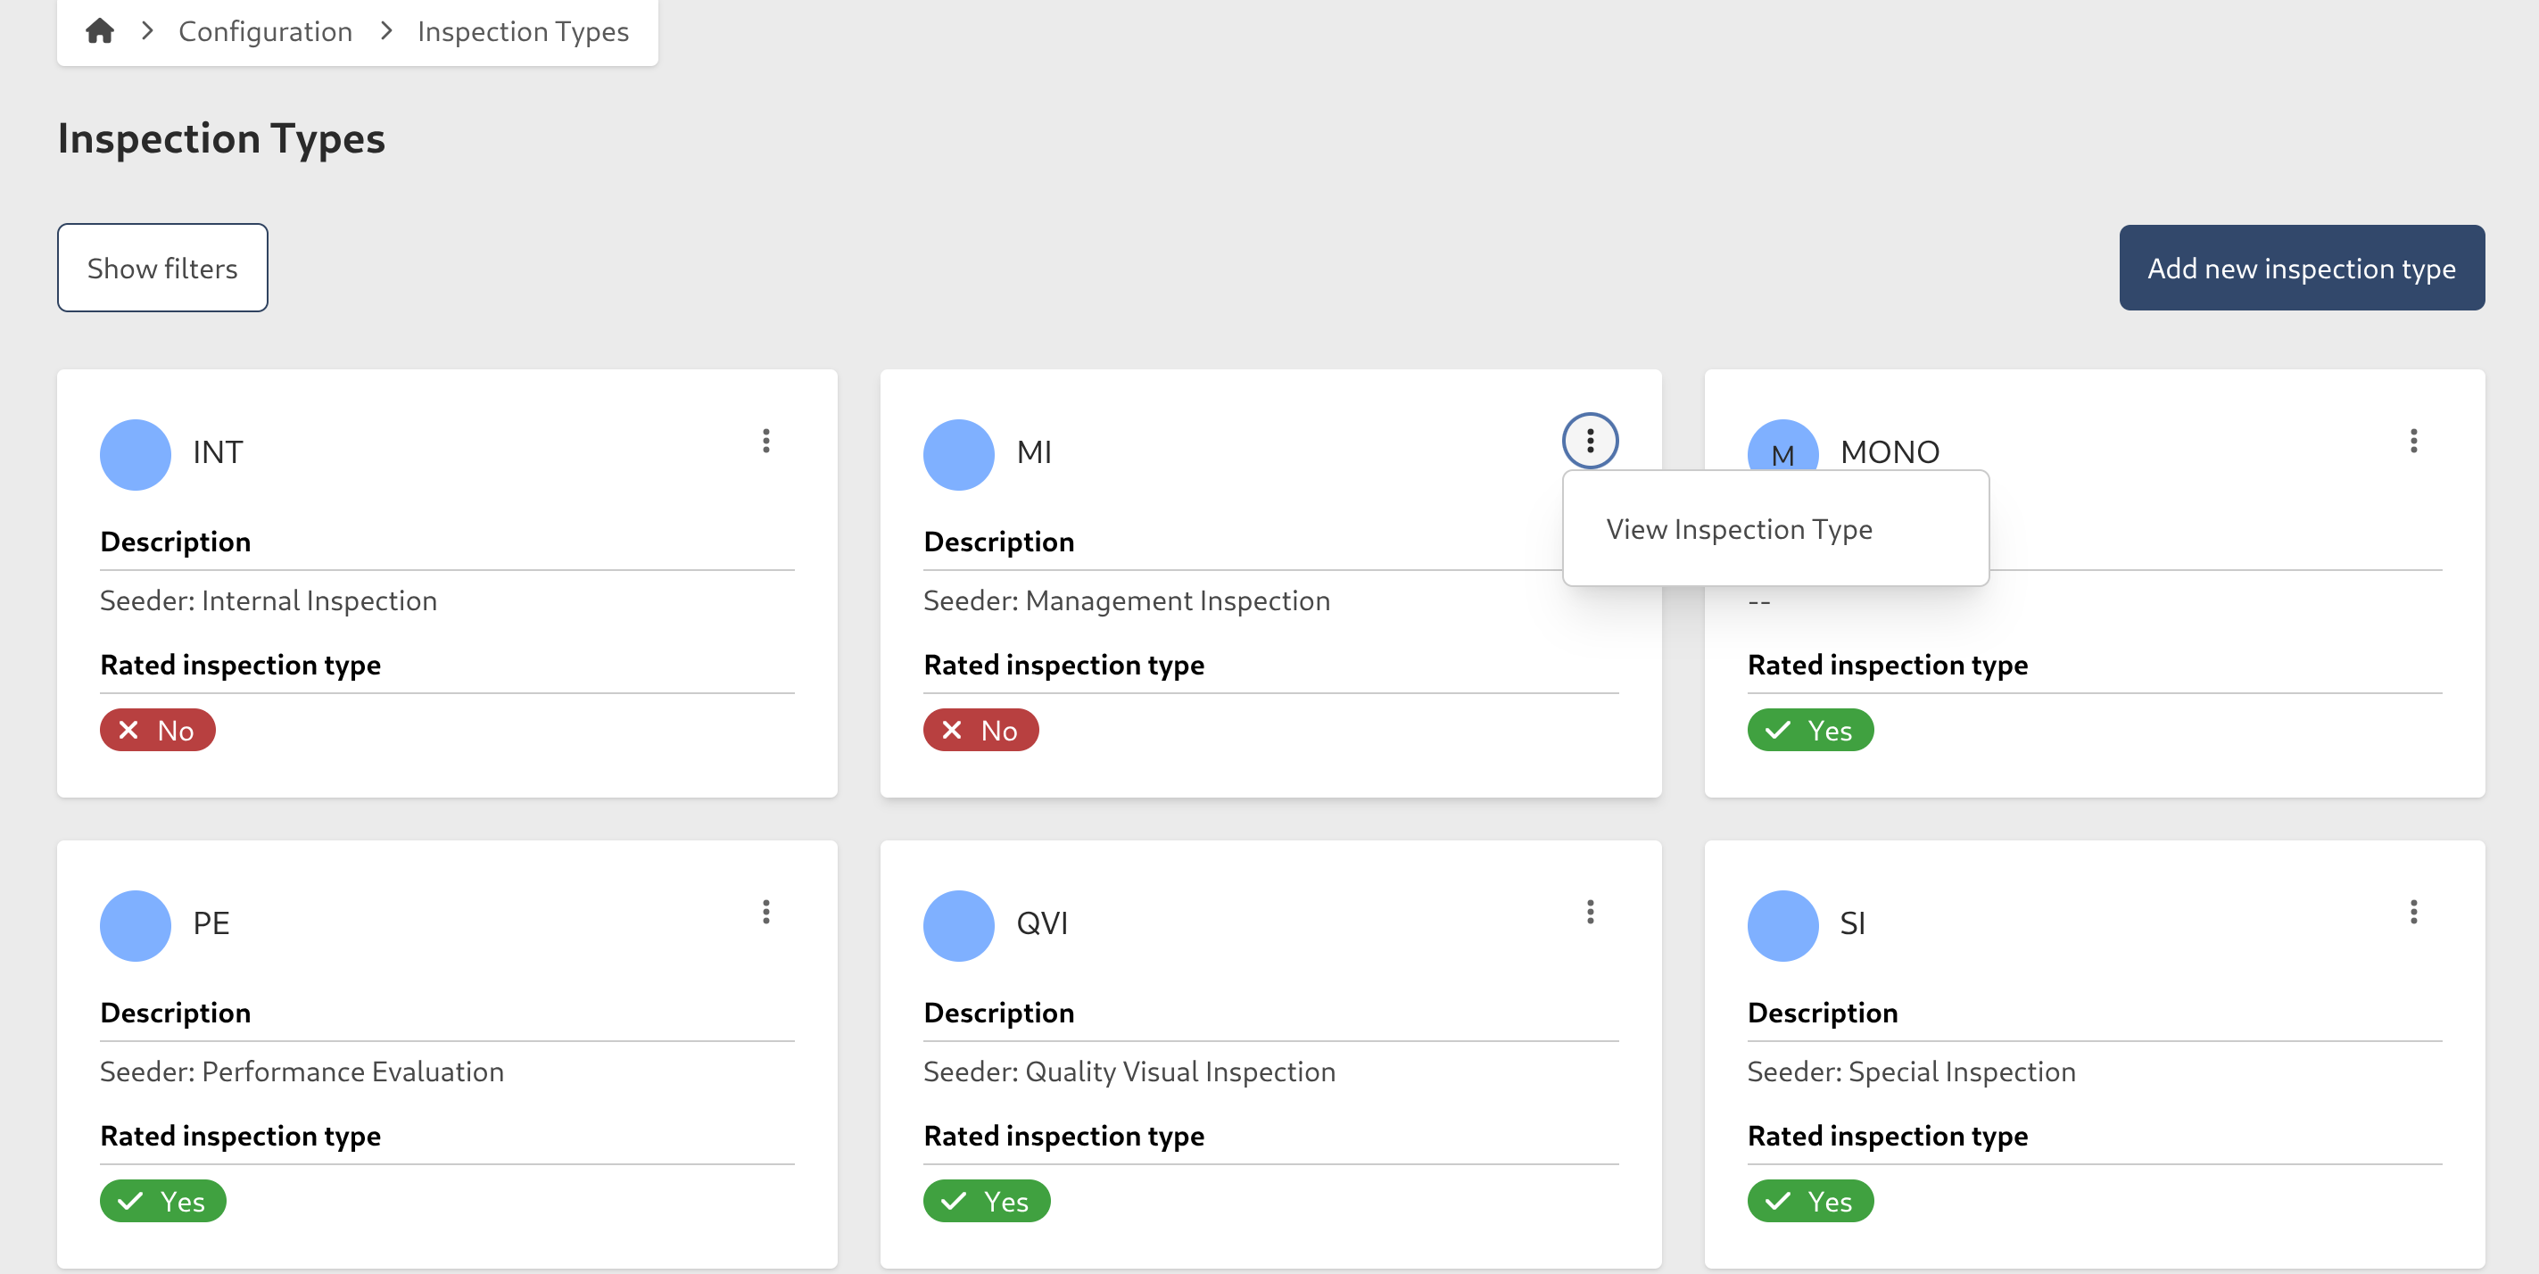Navigate to Configuration via the breadcrumb
Screen dimensions: 2539x1274
(265, 30)
